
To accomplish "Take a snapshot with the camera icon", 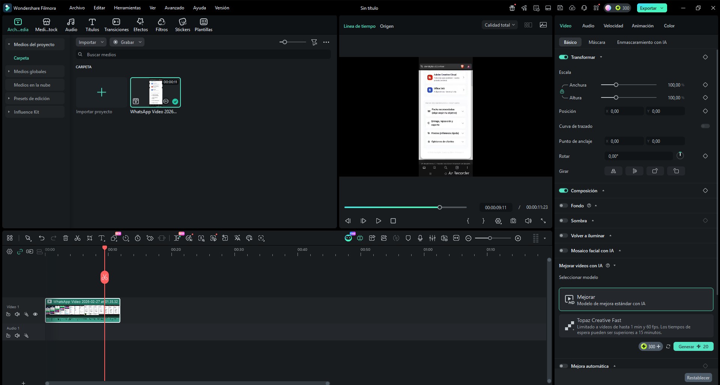I will [513, 221].
